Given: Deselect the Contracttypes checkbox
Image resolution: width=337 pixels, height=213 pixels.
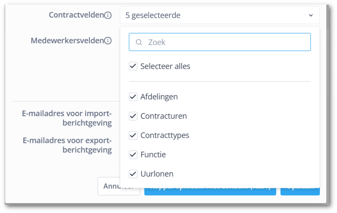Looking at the screenshot, I should (133, 135).
